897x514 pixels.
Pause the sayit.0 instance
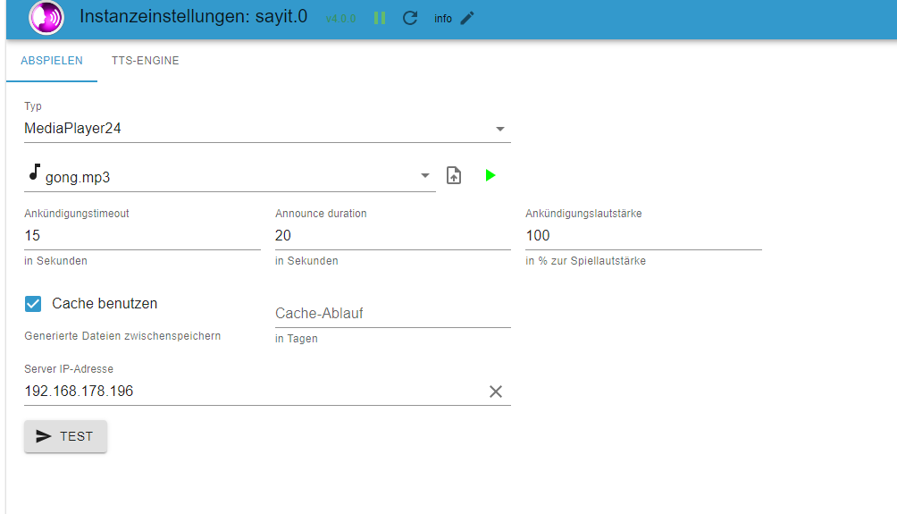(x=380, y=18)
